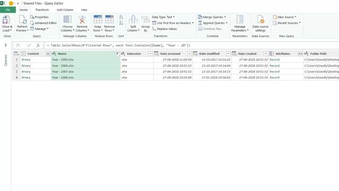Viewport: 339px width, 191px height.
Task: Switch to the Transform tab
Action: [42, 10]
